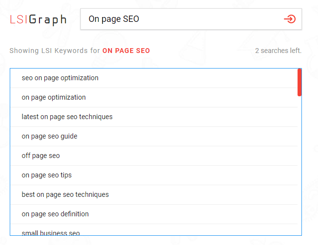Click the red scrollbar thumb in keyword list
318x245 pixels.
(299, 83)
